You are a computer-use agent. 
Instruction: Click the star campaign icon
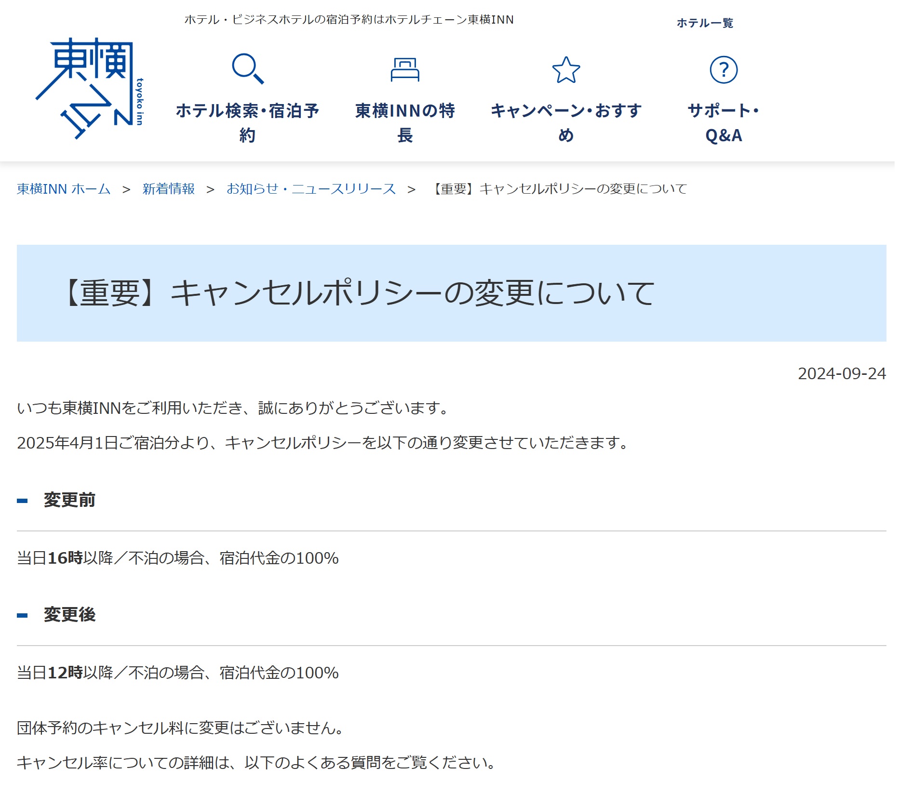[566, 70]
